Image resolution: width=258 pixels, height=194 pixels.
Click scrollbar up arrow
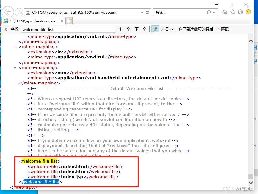(x=251, y=41)
